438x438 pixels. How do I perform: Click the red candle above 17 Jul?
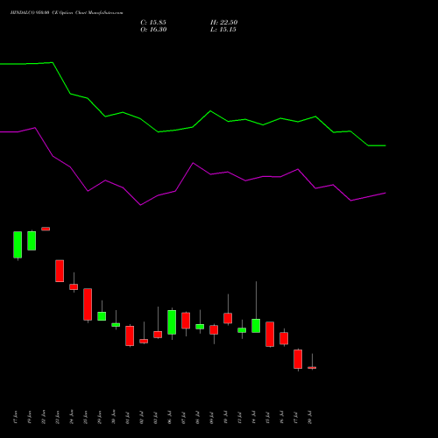tap(298, 359)
